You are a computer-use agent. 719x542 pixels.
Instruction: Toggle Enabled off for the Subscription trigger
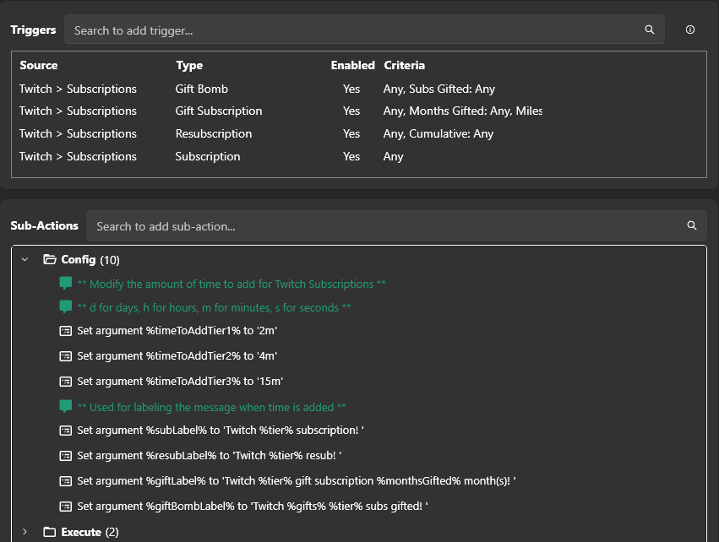click(351, 156)
